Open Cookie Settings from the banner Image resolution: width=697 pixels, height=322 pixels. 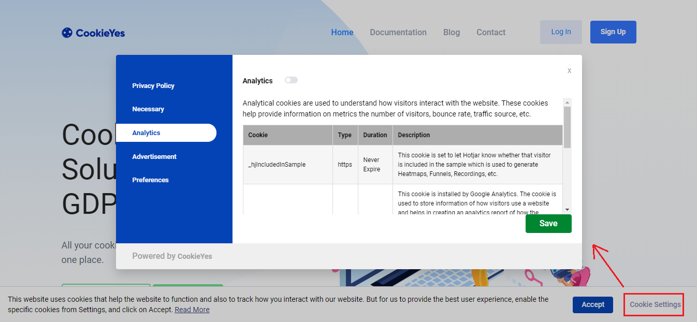[x=655, y=304]
